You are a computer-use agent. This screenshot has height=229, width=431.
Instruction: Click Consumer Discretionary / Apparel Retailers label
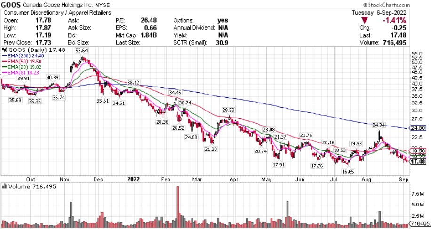[57, 13]
